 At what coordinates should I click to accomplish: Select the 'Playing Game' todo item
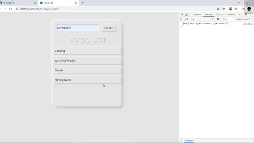pyautogui.click(x=87, y=80)
